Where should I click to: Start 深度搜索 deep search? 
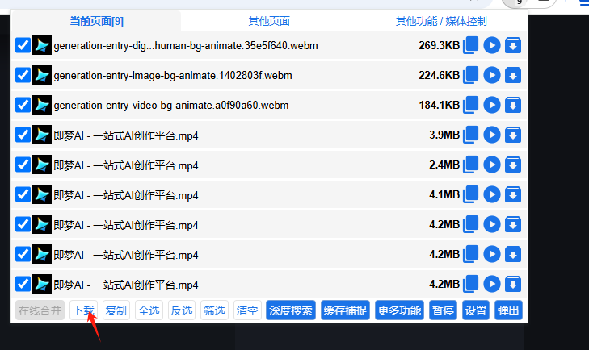291,310
